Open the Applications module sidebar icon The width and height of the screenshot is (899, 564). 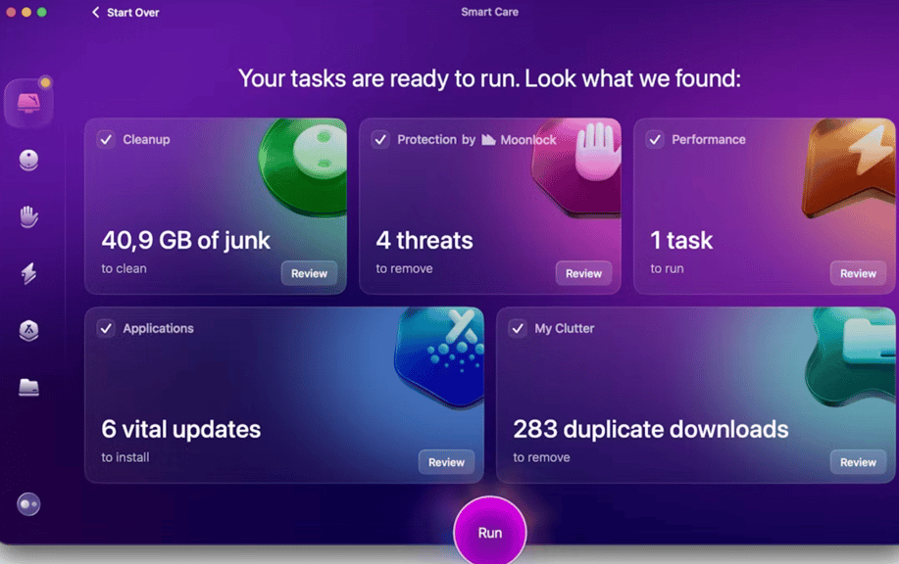[x=28, y=330]
